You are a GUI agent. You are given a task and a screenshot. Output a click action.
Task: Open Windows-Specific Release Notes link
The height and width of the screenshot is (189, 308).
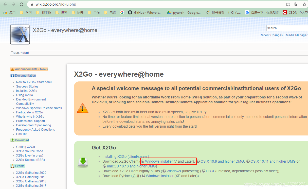pos(39,108)
